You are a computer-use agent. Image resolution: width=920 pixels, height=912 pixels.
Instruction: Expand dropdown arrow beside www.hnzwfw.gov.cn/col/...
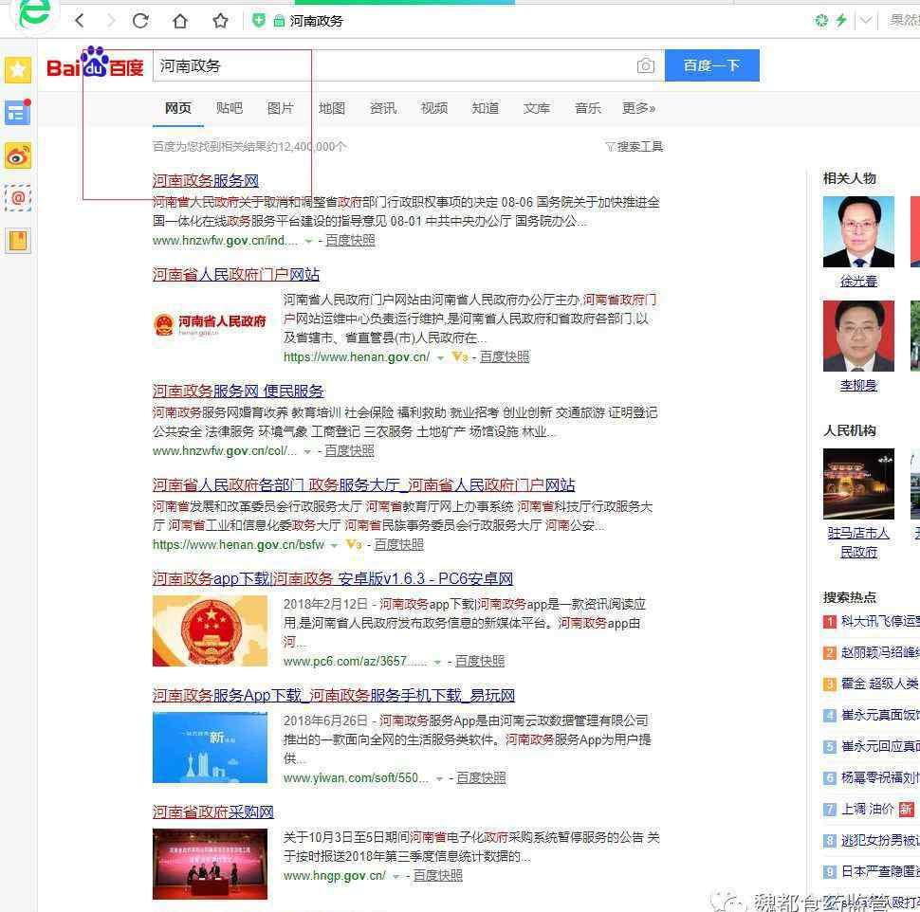click(x=307, y=451)
